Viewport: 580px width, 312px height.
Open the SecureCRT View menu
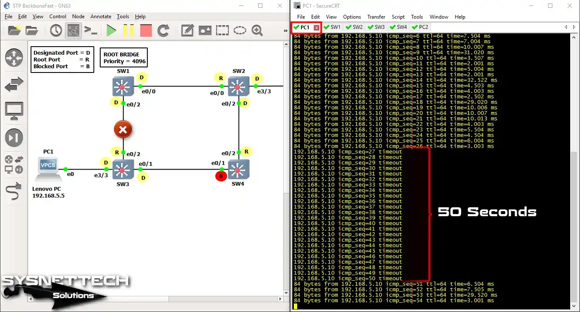[331, 17]
